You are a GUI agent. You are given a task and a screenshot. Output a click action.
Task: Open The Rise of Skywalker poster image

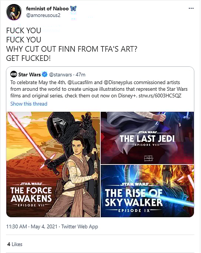tap(147, 191)
